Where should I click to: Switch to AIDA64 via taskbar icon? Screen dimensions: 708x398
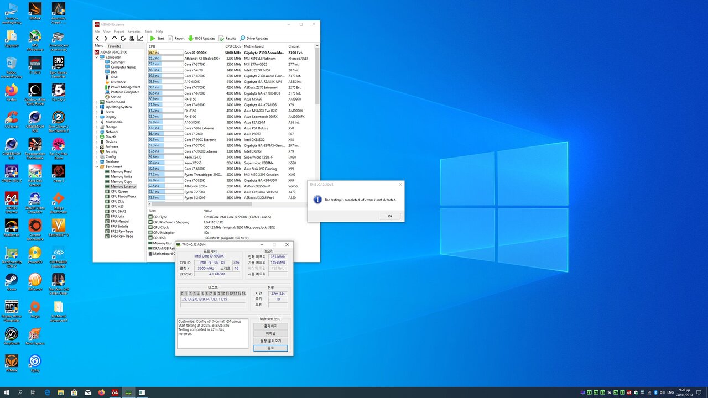(x=115, y=392)
